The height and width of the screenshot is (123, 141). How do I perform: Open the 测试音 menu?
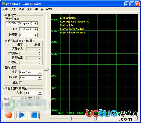tap(39, 9)
